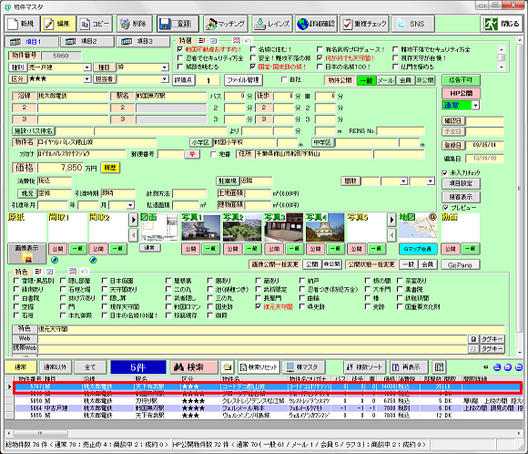Click the yellow 履歴 button beside price
Screen dimensions: 528x454
tap(110, 168)
